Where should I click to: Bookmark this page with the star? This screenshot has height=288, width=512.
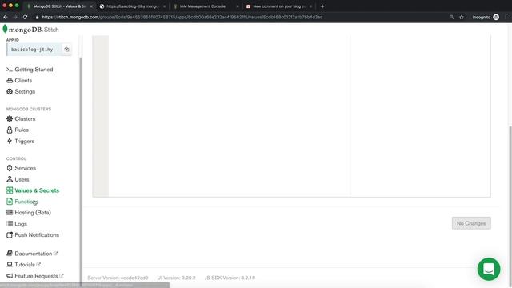point(462,17)
